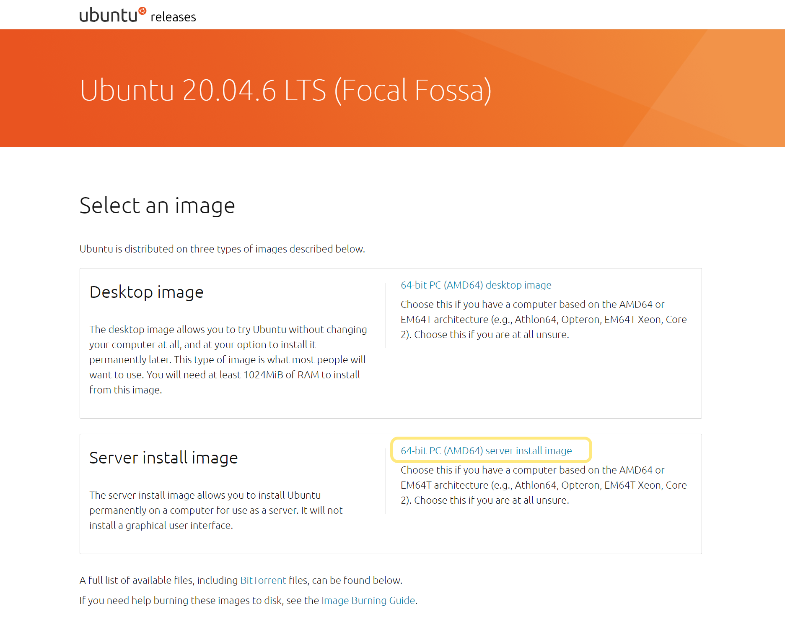
Task: Click the 'Desktop image' heading
Action: pyautogui.click(x=146, y=292)
